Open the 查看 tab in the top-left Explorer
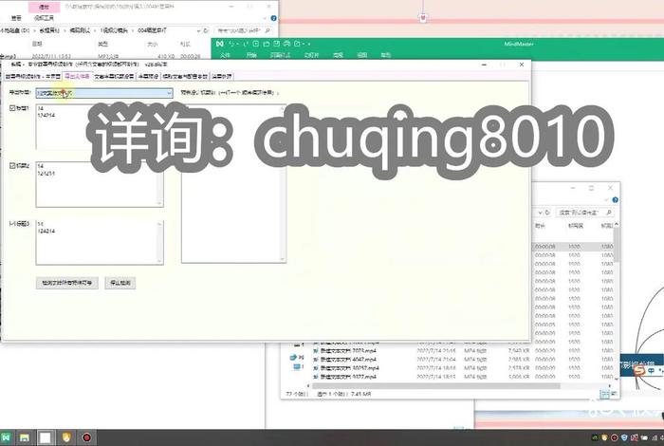 click(16, 18)
